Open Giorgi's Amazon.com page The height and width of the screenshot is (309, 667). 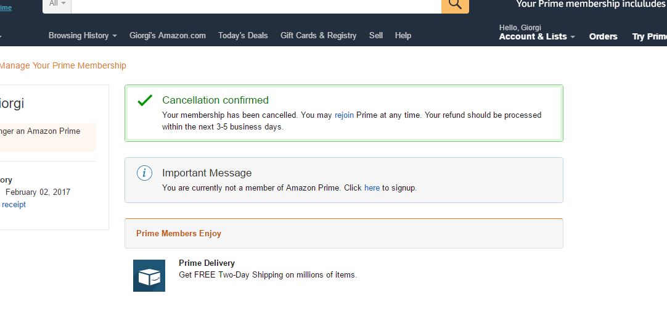[x=168, y=36]
